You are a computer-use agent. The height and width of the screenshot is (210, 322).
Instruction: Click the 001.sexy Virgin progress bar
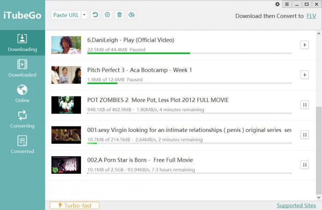(x=190, y=143)
